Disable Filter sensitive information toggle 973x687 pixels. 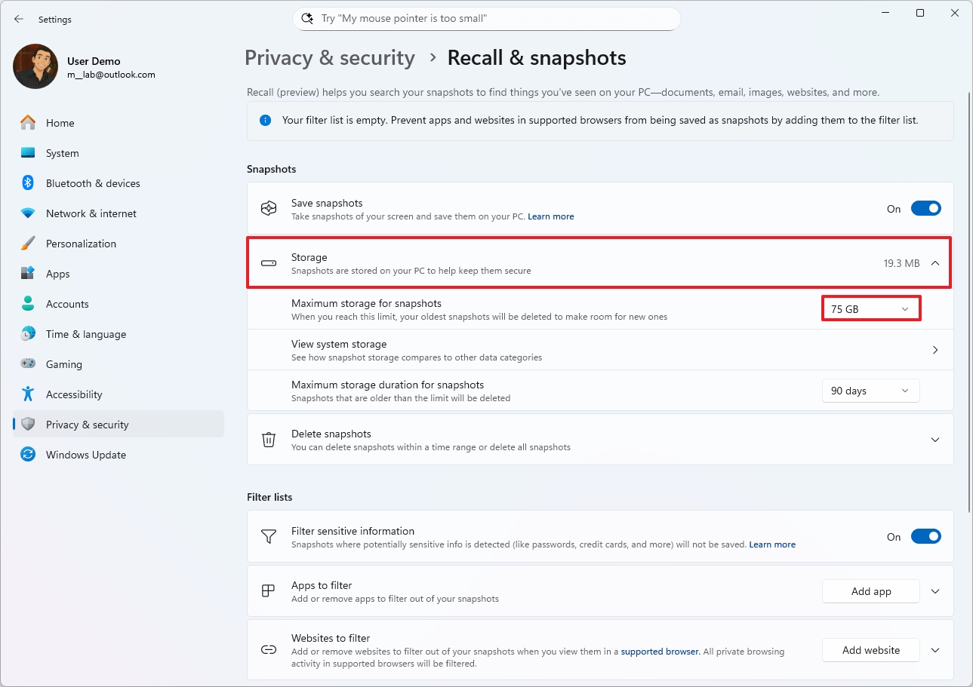(925, 537)
